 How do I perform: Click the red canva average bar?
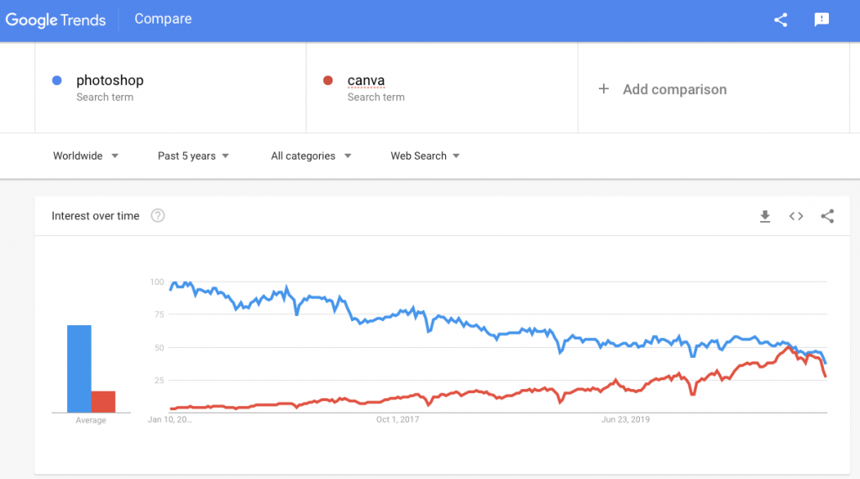point(103,402)
